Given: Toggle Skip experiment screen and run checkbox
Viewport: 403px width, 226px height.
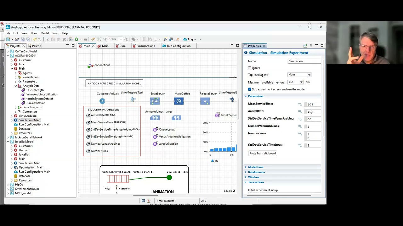Looking at the screenshot, I should pyautogui.click(x=250, y=89).
